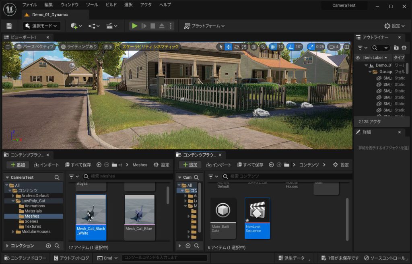
Task: Toggle grid position snapping in the viewport
Action: point(273,47)
